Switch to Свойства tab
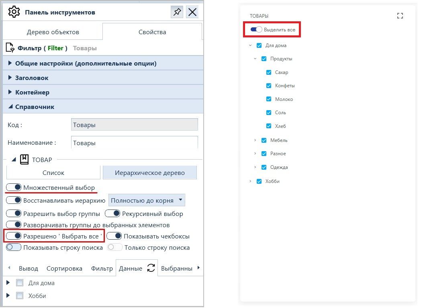 pos(152,32)
